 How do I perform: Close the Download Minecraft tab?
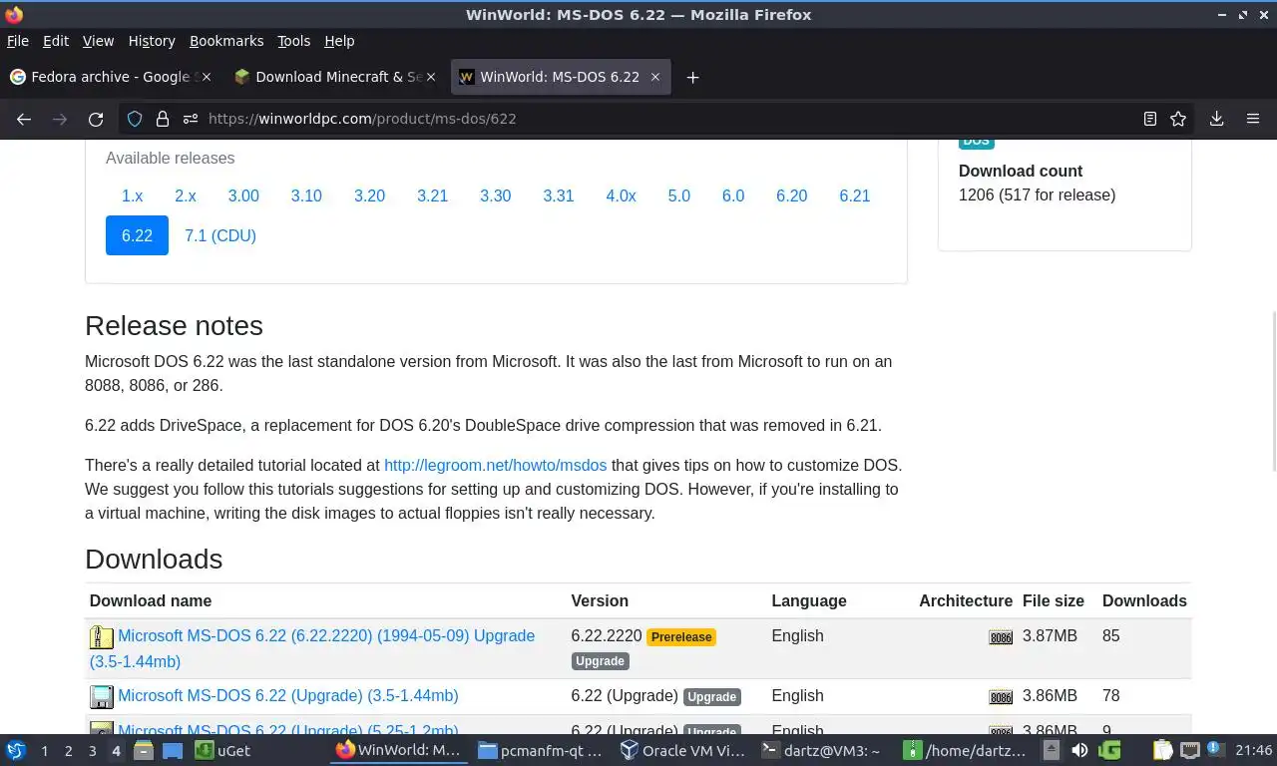(431, 77)
